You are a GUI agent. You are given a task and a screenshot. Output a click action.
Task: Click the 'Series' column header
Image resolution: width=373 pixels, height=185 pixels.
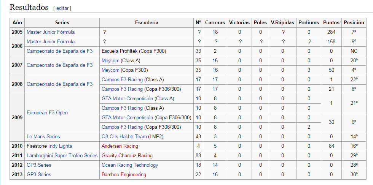pyautogui.click(x=62, y=22)
